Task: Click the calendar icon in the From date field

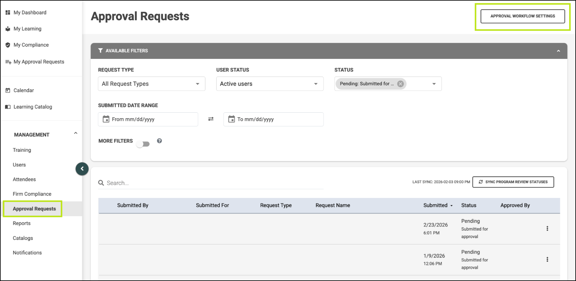Action: coord(106,119)
